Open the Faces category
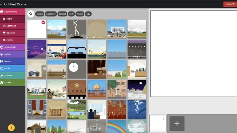The height and width of the screenshot is (133, 237). click(x=13, y=69)
